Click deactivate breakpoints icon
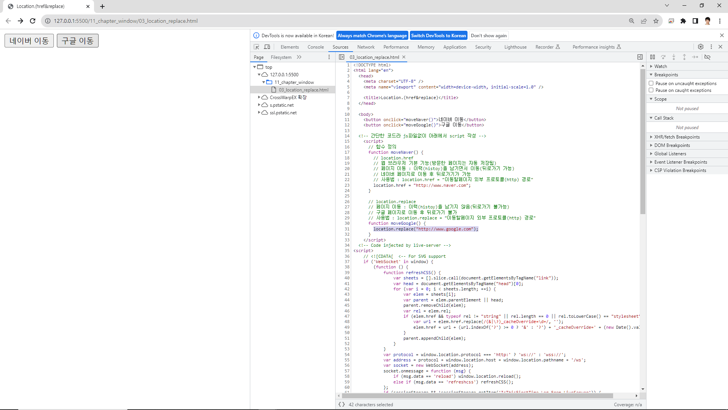Image resolution: width=728 pixels, height=410 pixels. pos(707,57)
